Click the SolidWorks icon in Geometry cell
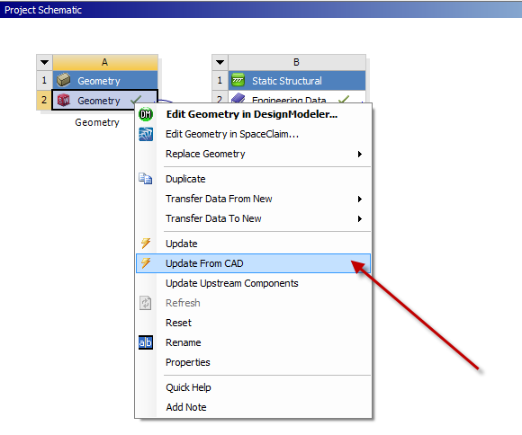522x435 pixels. [x=64, y=100]
